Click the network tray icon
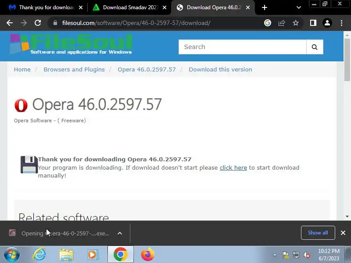351x263 pixels. pyautogui.click(x=296, y=255)
